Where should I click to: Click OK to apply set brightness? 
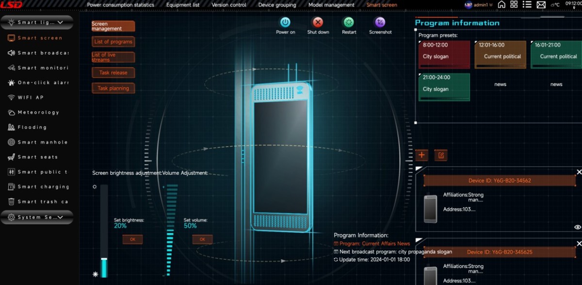click(132, 239)
